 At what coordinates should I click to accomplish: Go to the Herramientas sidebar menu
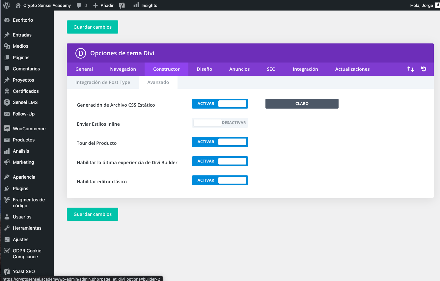[x=27, y=228]
